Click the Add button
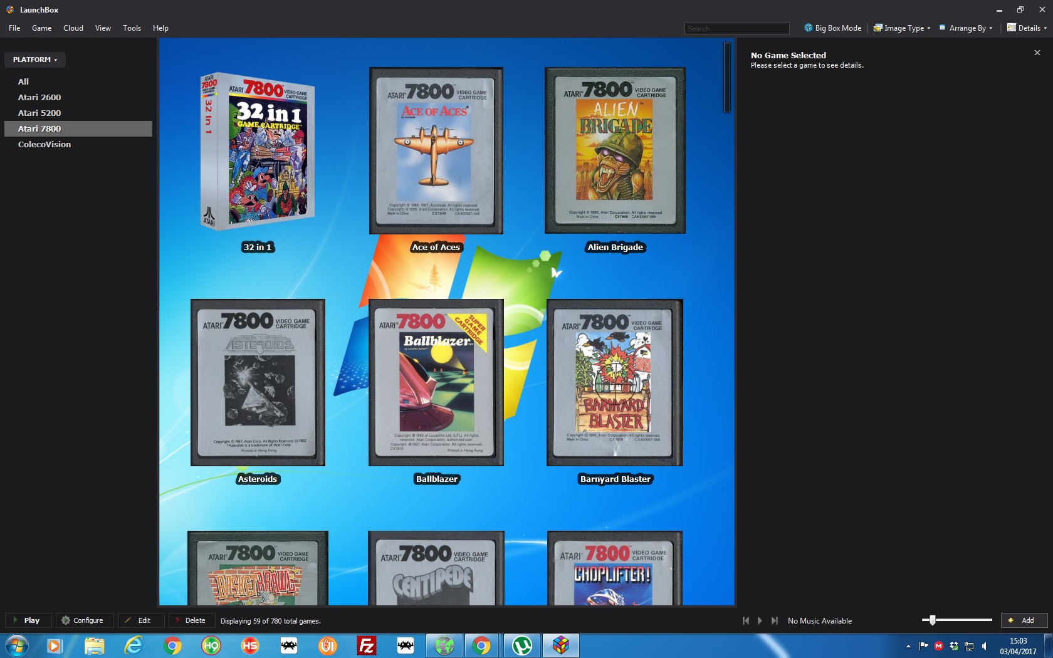Viewport: 1053px width, 658px height. tap(1024, 620)
